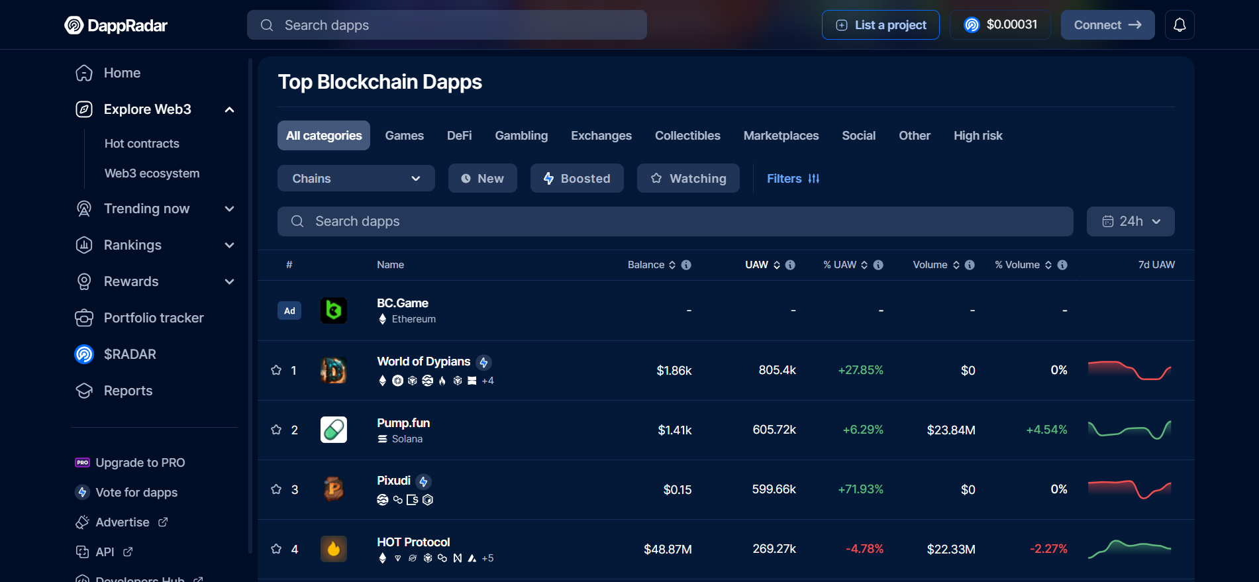Click the Ad badge on BC.Game row
This screenshot has height=582, width=1259.
point(289,311)
